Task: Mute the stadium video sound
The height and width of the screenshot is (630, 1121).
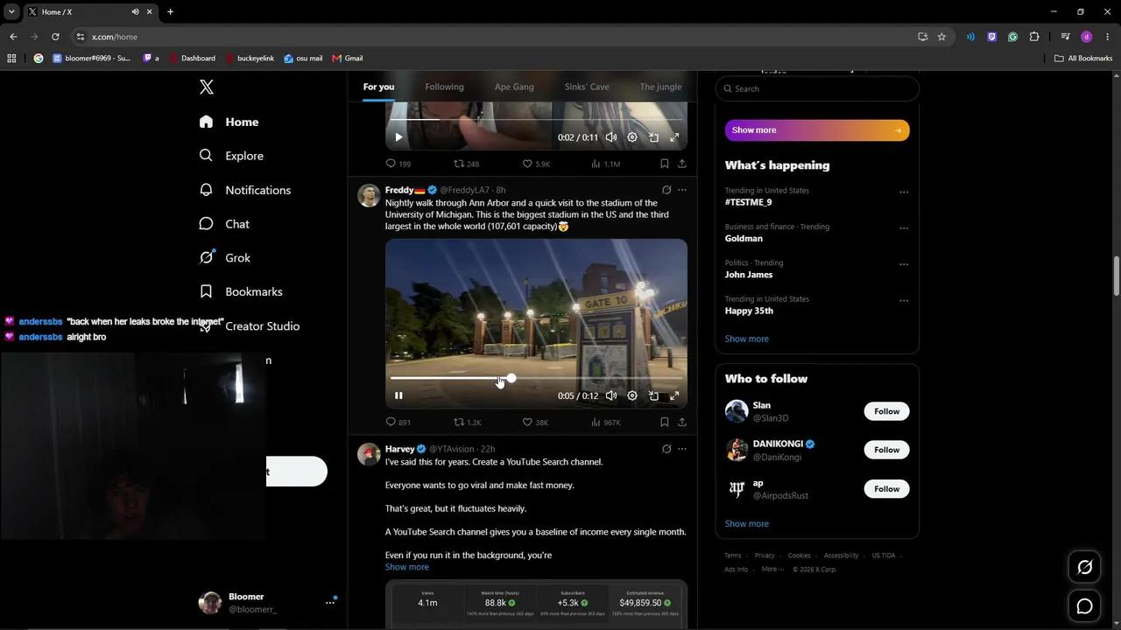Action: 611,395
